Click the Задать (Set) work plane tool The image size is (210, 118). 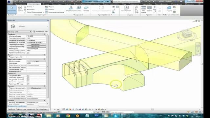[169, 9]
